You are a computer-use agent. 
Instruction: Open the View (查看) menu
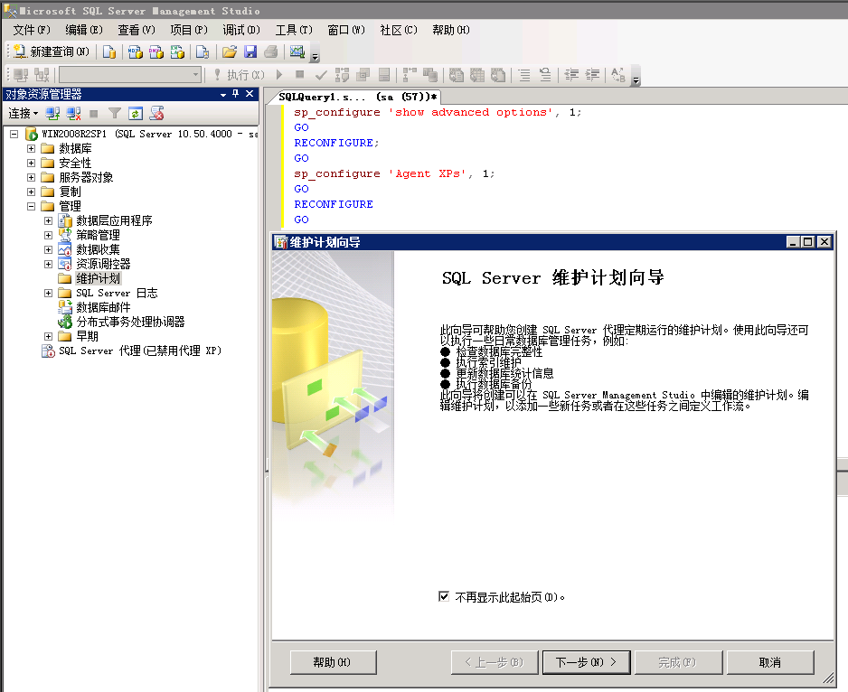[x=137, y=31]
